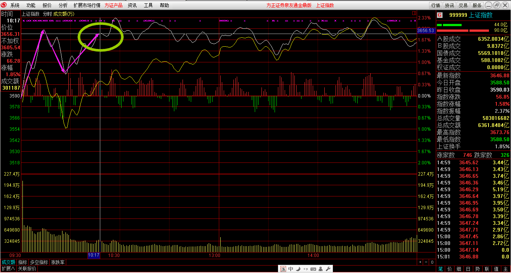
Task: Click the minus zoom button below chart
Action: (x=426, y=262)
